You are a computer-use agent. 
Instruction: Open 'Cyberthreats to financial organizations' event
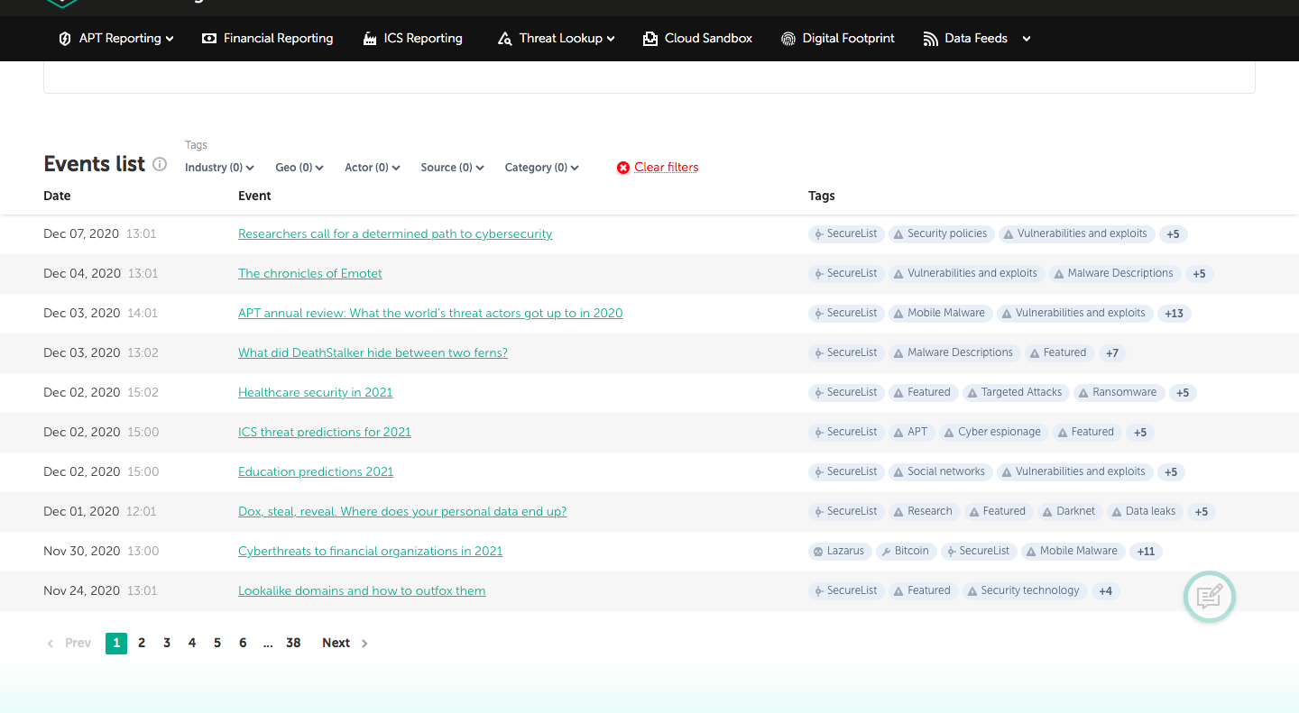point(370,552)
